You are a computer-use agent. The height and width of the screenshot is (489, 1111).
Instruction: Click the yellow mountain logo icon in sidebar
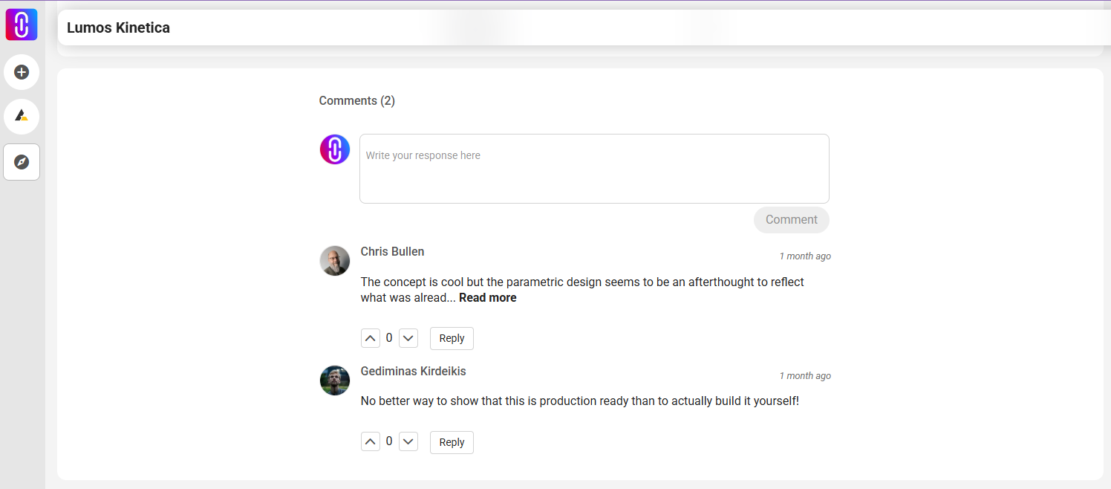(21, 117)
